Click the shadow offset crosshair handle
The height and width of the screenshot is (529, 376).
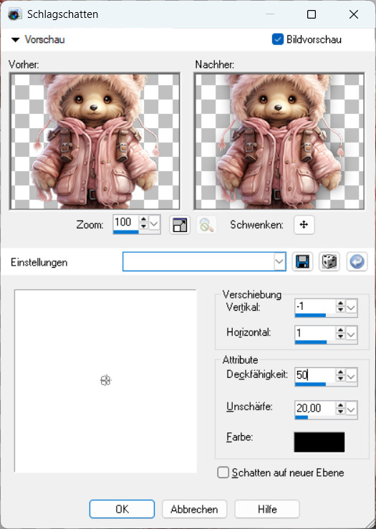click(x=106, y=381)
